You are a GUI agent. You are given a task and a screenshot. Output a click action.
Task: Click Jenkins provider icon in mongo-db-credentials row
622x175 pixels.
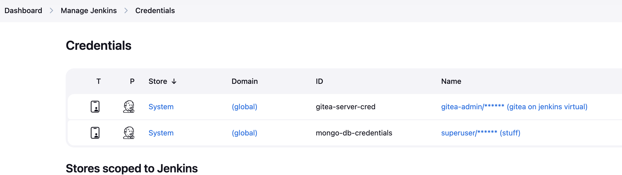coord(129,133)
